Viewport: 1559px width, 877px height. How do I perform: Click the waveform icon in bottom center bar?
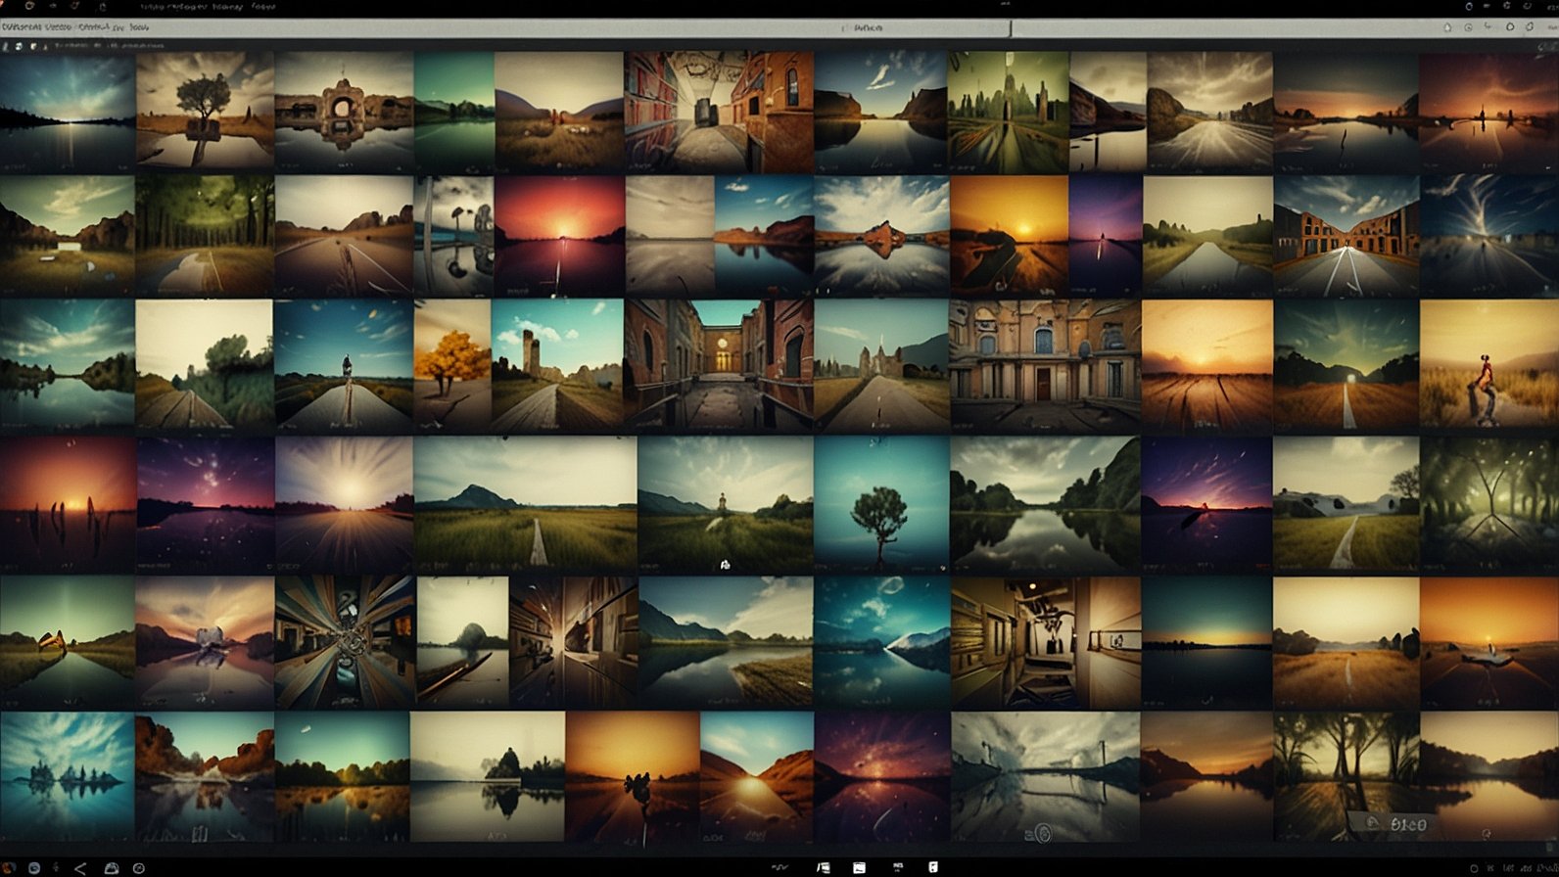point(780,868)
